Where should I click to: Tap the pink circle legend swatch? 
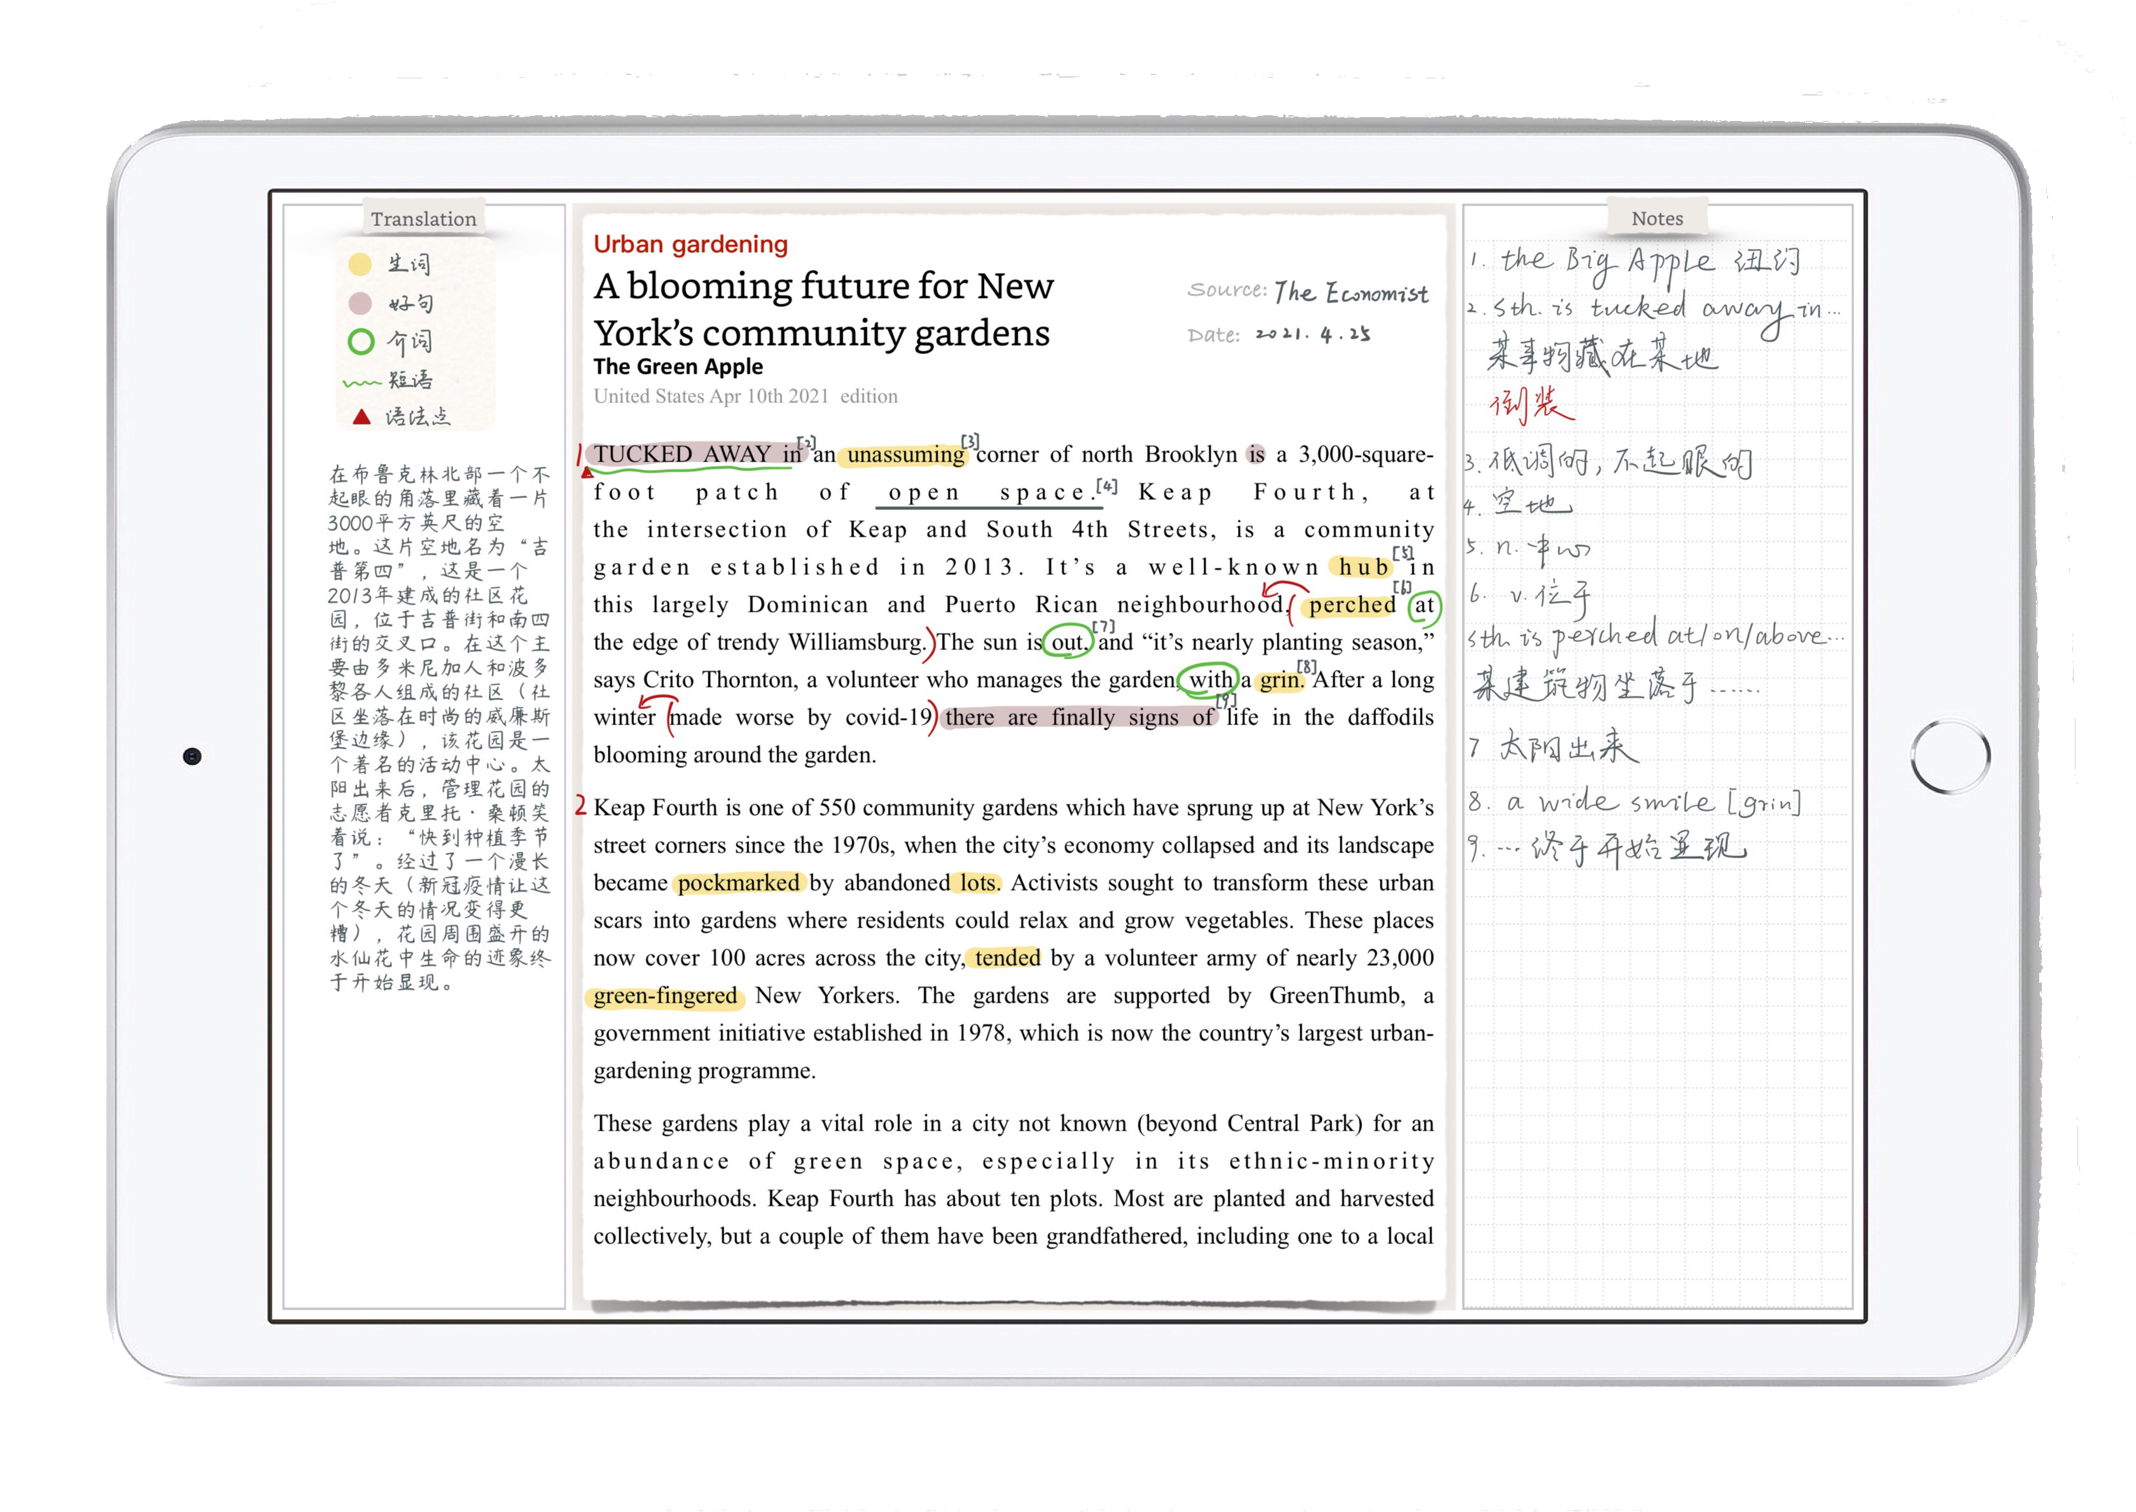(x=360, y=304)
